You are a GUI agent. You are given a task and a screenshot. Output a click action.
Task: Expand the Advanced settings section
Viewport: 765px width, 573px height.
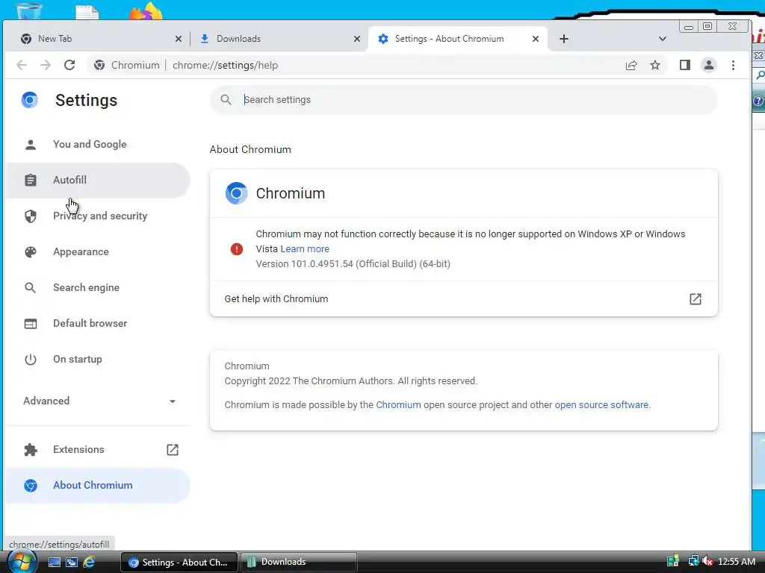click(99, 401)
